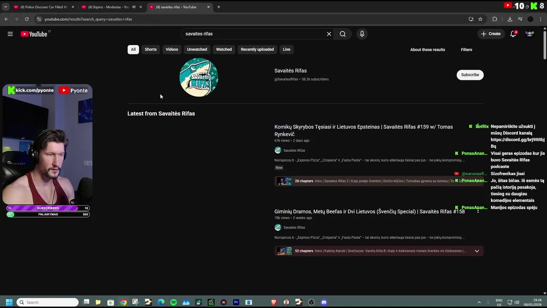This screenshot has width=547, height=308.
Task: Open Brave browser from the taskbar
Action: pos(273,302)
